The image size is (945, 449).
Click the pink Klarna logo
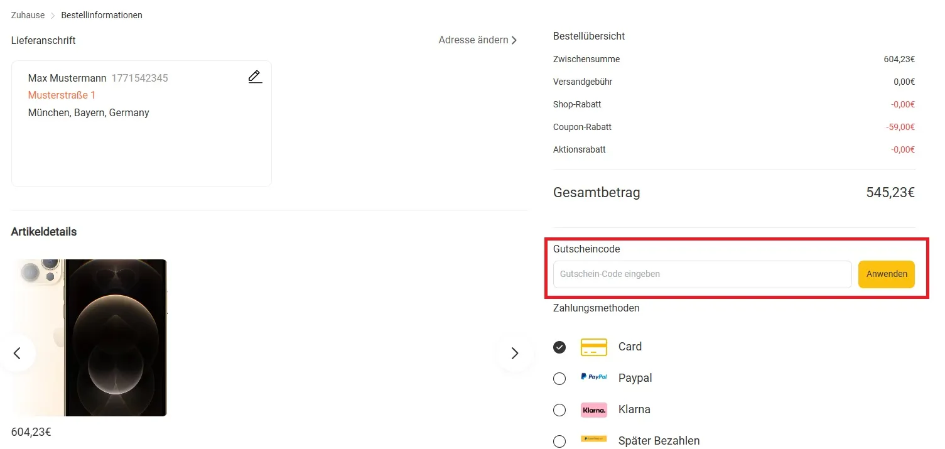pos(593,409)
